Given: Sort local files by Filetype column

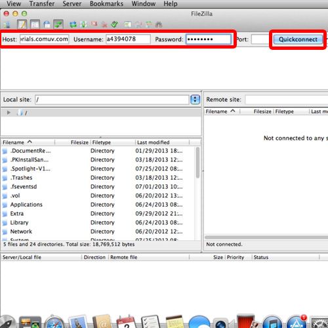Looking at the screenshot, I should pos(113,142).
